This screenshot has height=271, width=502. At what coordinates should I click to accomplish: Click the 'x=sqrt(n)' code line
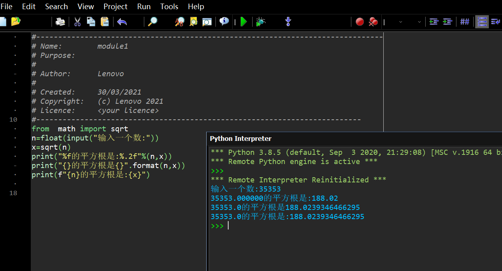coord(51,147)
